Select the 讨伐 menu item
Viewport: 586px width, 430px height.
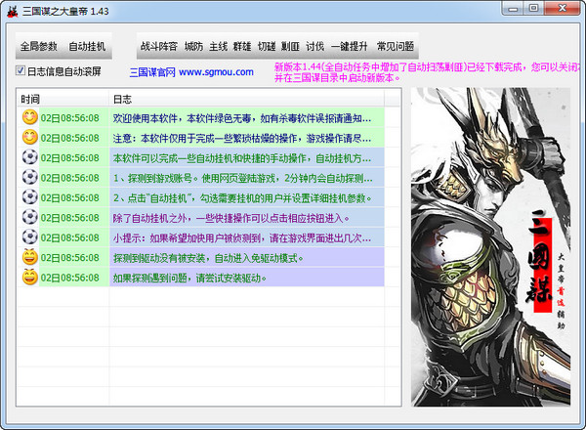pos(315,46)
